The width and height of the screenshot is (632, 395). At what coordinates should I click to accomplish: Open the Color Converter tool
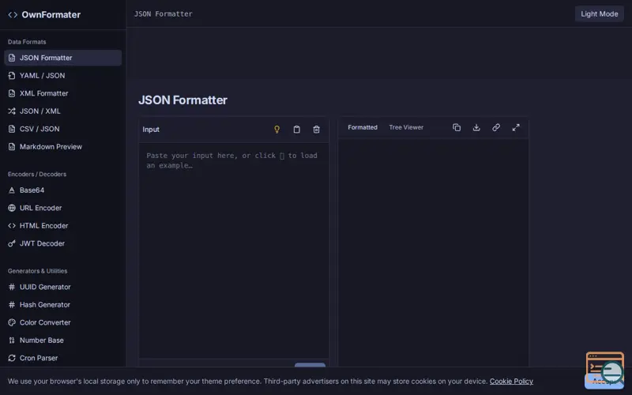[x=63, y=322]
